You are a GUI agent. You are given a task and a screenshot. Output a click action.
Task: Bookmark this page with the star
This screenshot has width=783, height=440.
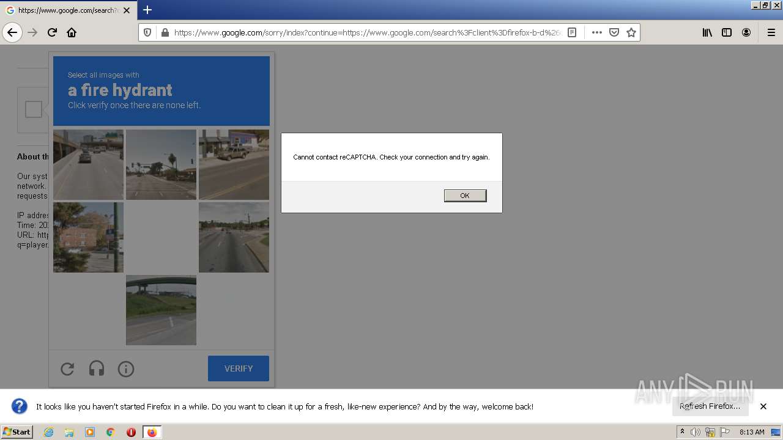coord(631,32)
